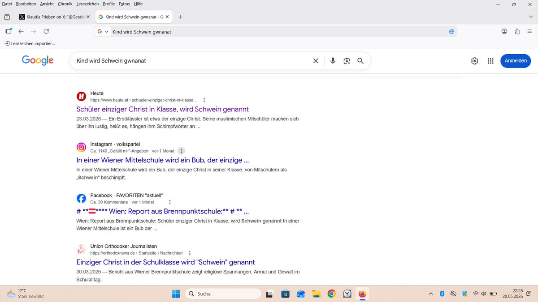The image size is (538, 302).
Task: Click the Anmelden sign-in button
Action: coord(516,61)
